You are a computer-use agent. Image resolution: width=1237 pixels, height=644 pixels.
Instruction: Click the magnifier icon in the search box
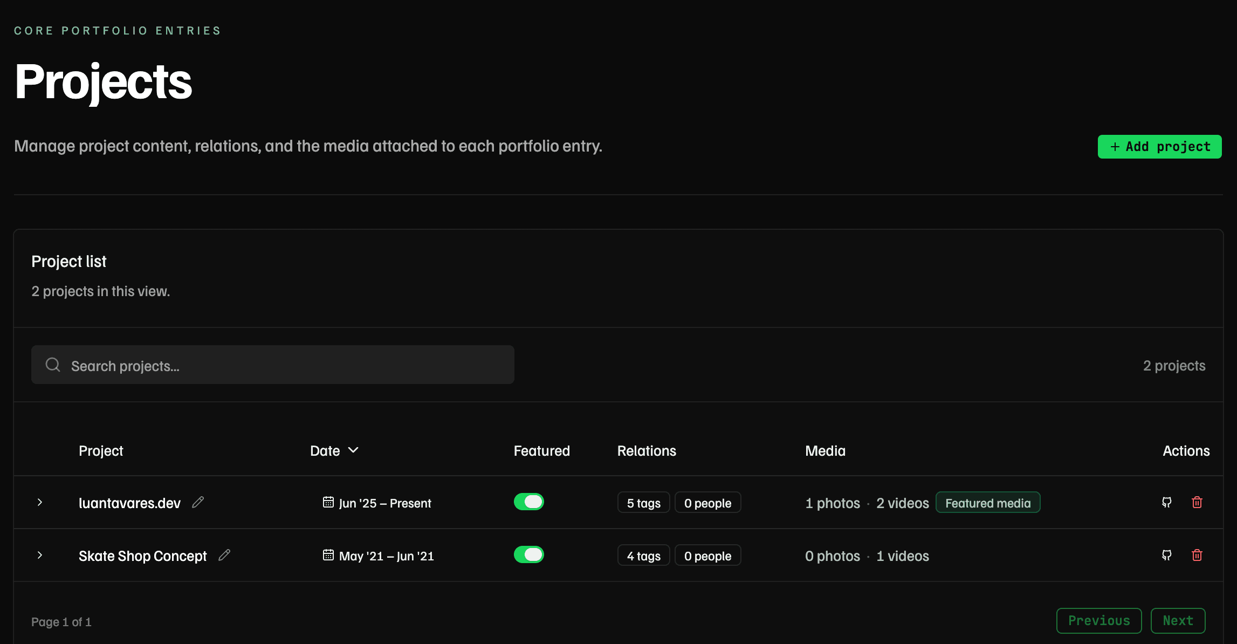[53, 365]
